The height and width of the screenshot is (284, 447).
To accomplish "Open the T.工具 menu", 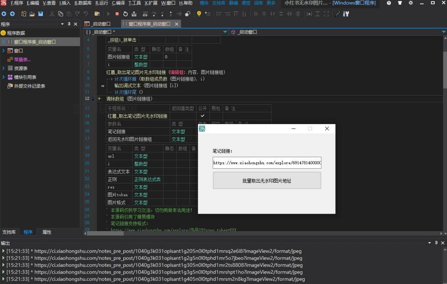I will tap(134, 3).
